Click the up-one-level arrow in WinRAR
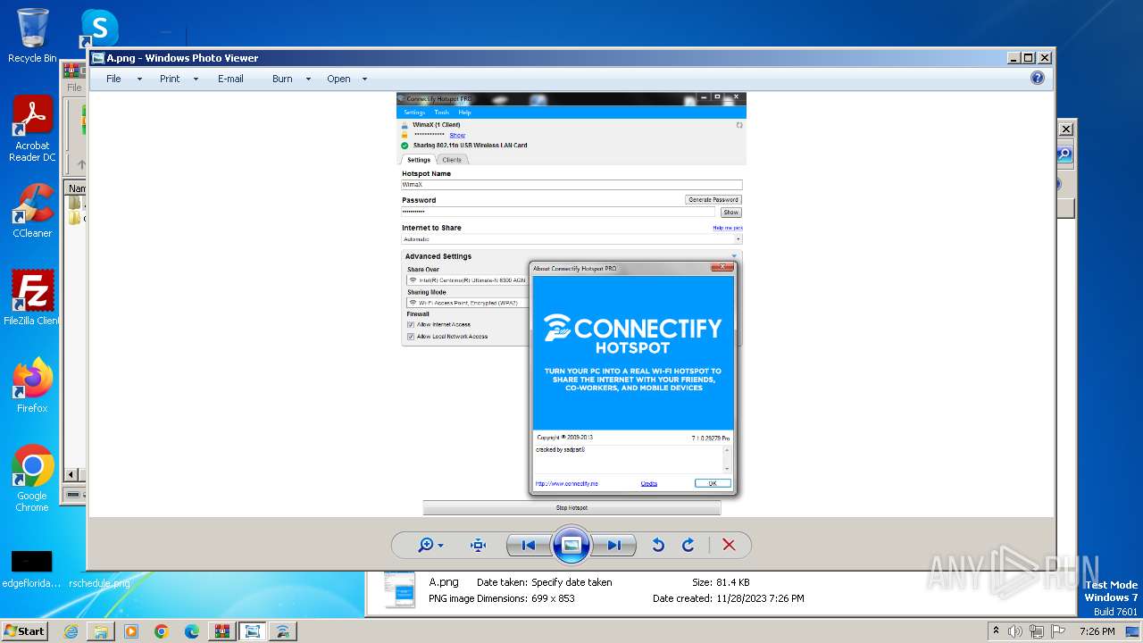Viewport: 1143px width, 643px height. [x=80, y=164]
